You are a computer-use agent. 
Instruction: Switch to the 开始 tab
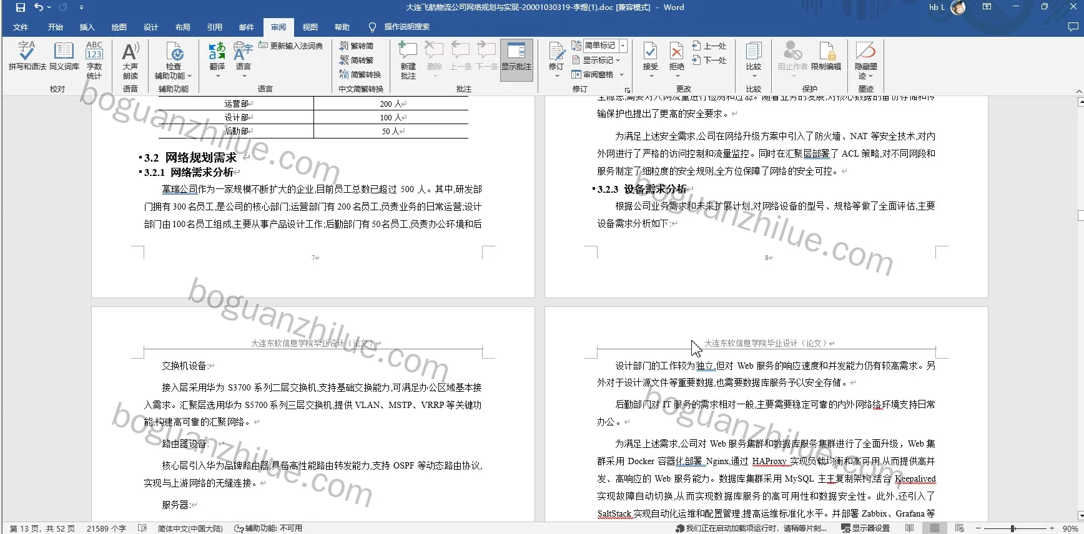coord(56,27)
